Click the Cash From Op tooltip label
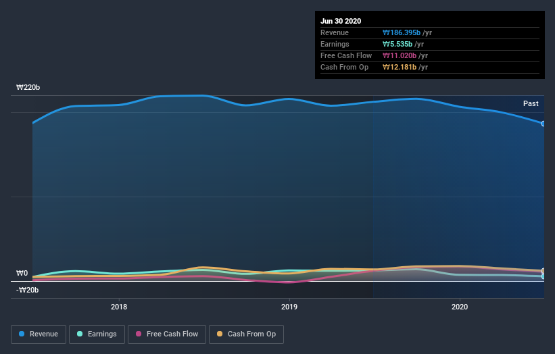555x354 pixels. (344, 67)
